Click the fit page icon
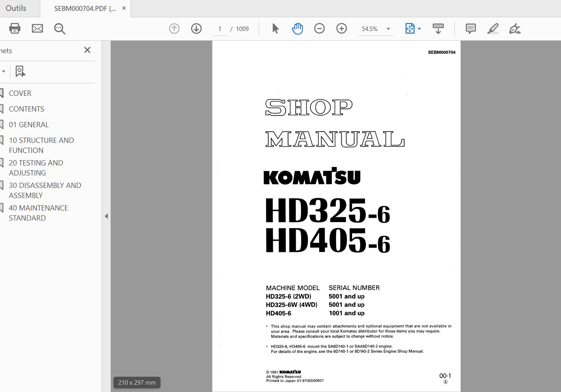This screenshot has width=561, height=392. click(x=410, y=29)
